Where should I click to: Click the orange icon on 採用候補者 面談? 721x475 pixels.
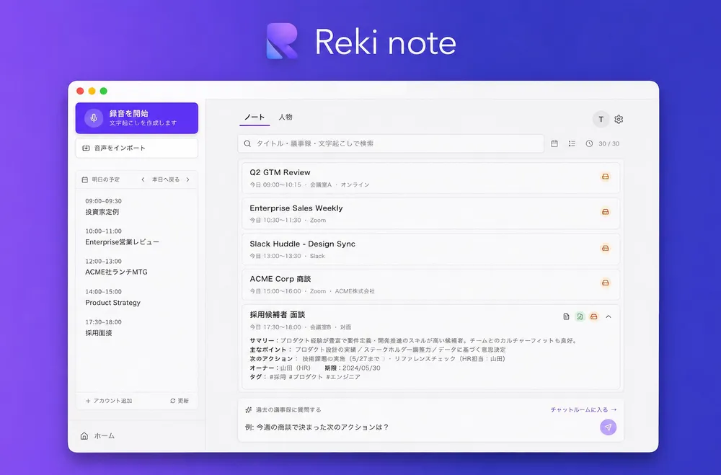[594, 316]
